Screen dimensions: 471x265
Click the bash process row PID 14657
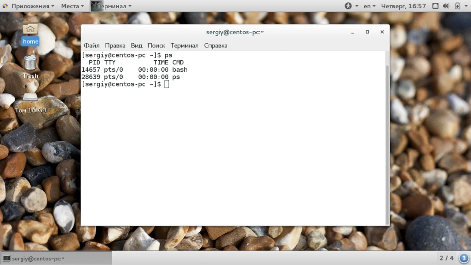click(x=135, y=70)
